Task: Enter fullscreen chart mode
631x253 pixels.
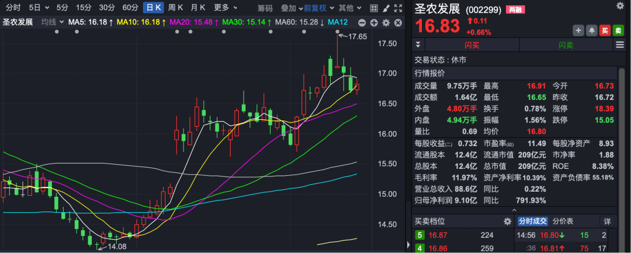Action: (x=398, y=8)
